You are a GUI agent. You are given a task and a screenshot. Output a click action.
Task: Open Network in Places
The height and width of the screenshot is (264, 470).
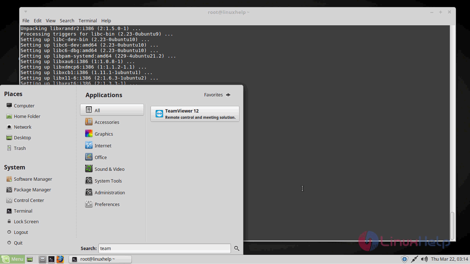click(19, 127)
